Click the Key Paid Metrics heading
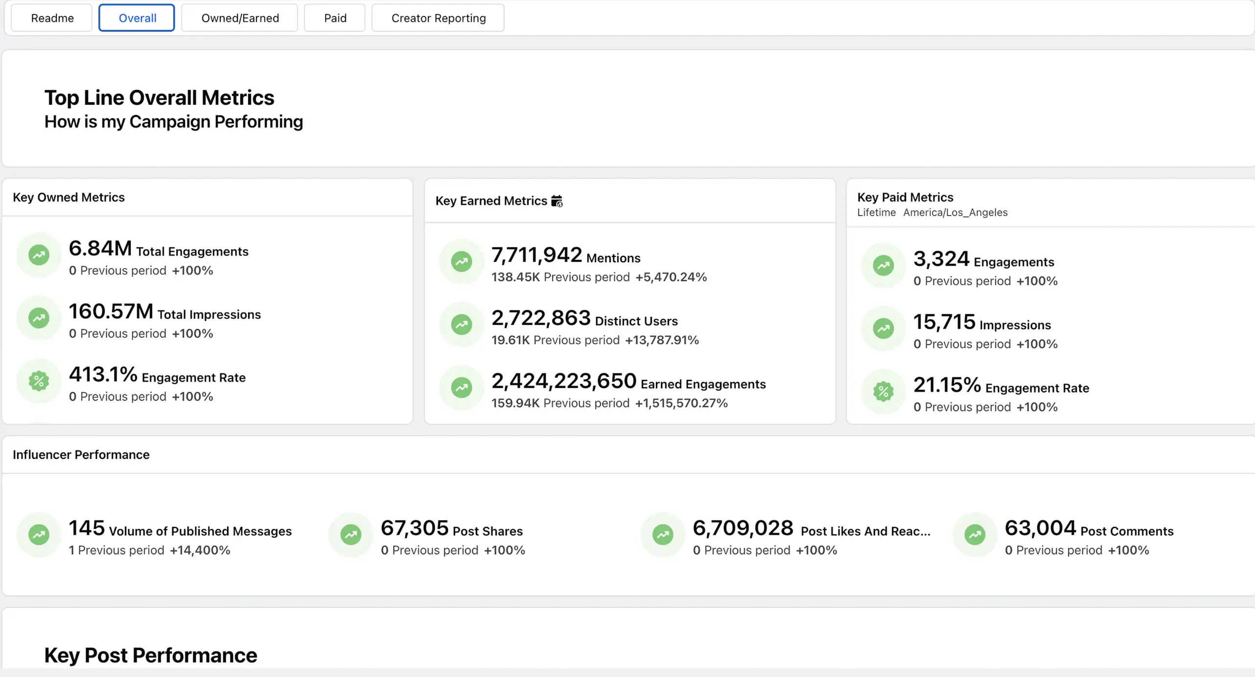The width and height of the screenshot is (1255, 677). (x=905, y=197)
